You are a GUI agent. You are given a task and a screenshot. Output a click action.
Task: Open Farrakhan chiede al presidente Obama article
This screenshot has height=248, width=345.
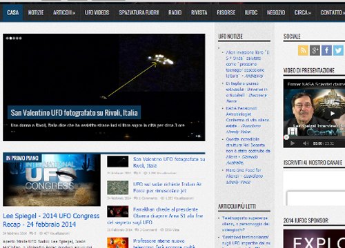pyautogui.click(x=155, y=216)
